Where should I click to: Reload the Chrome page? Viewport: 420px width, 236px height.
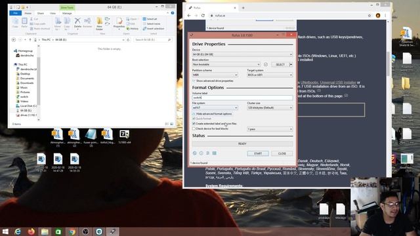pos(203,16)
